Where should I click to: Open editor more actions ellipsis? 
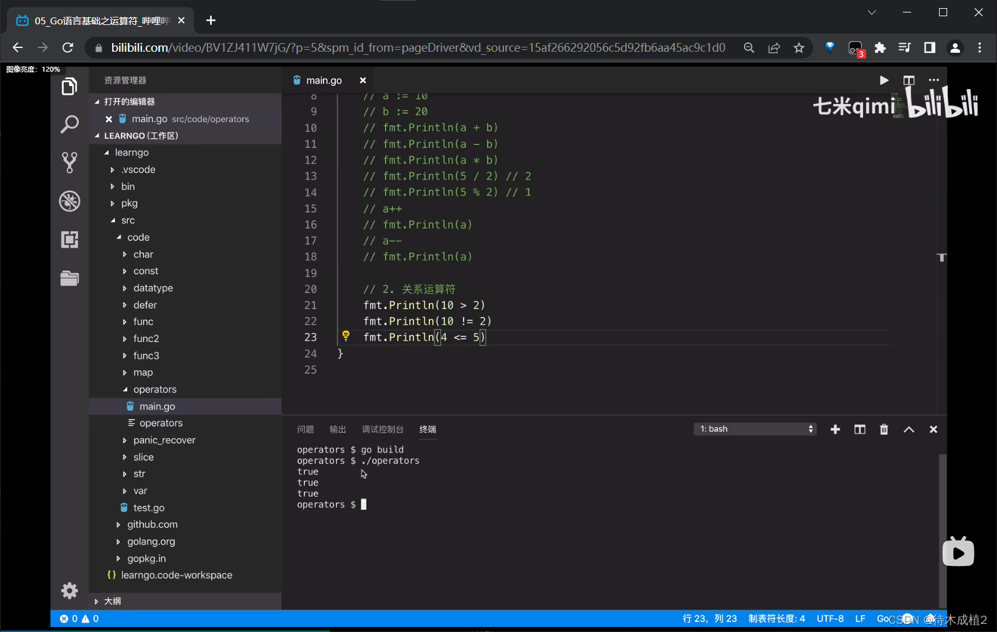(933, 80)
